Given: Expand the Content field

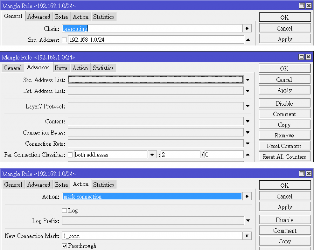Looking at the screenshot, I should (248, 121).
